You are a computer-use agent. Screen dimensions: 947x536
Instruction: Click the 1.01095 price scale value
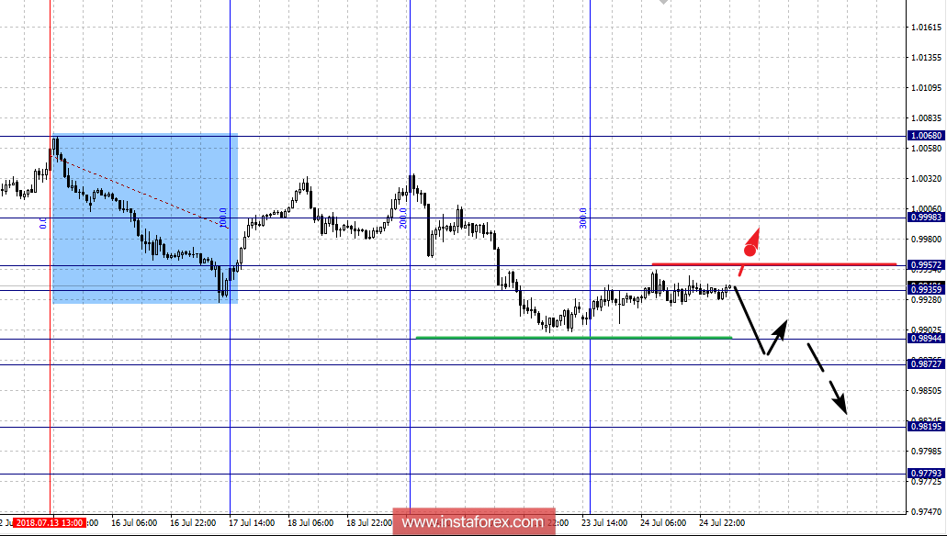click(927, 88)
